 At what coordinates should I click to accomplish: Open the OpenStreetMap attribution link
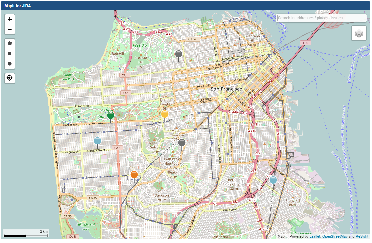pos(335,237)
